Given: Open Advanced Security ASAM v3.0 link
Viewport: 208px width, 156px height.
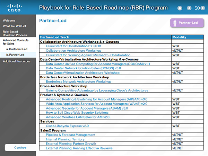Looking at the screenshot, I should click(x=87, y=108).
